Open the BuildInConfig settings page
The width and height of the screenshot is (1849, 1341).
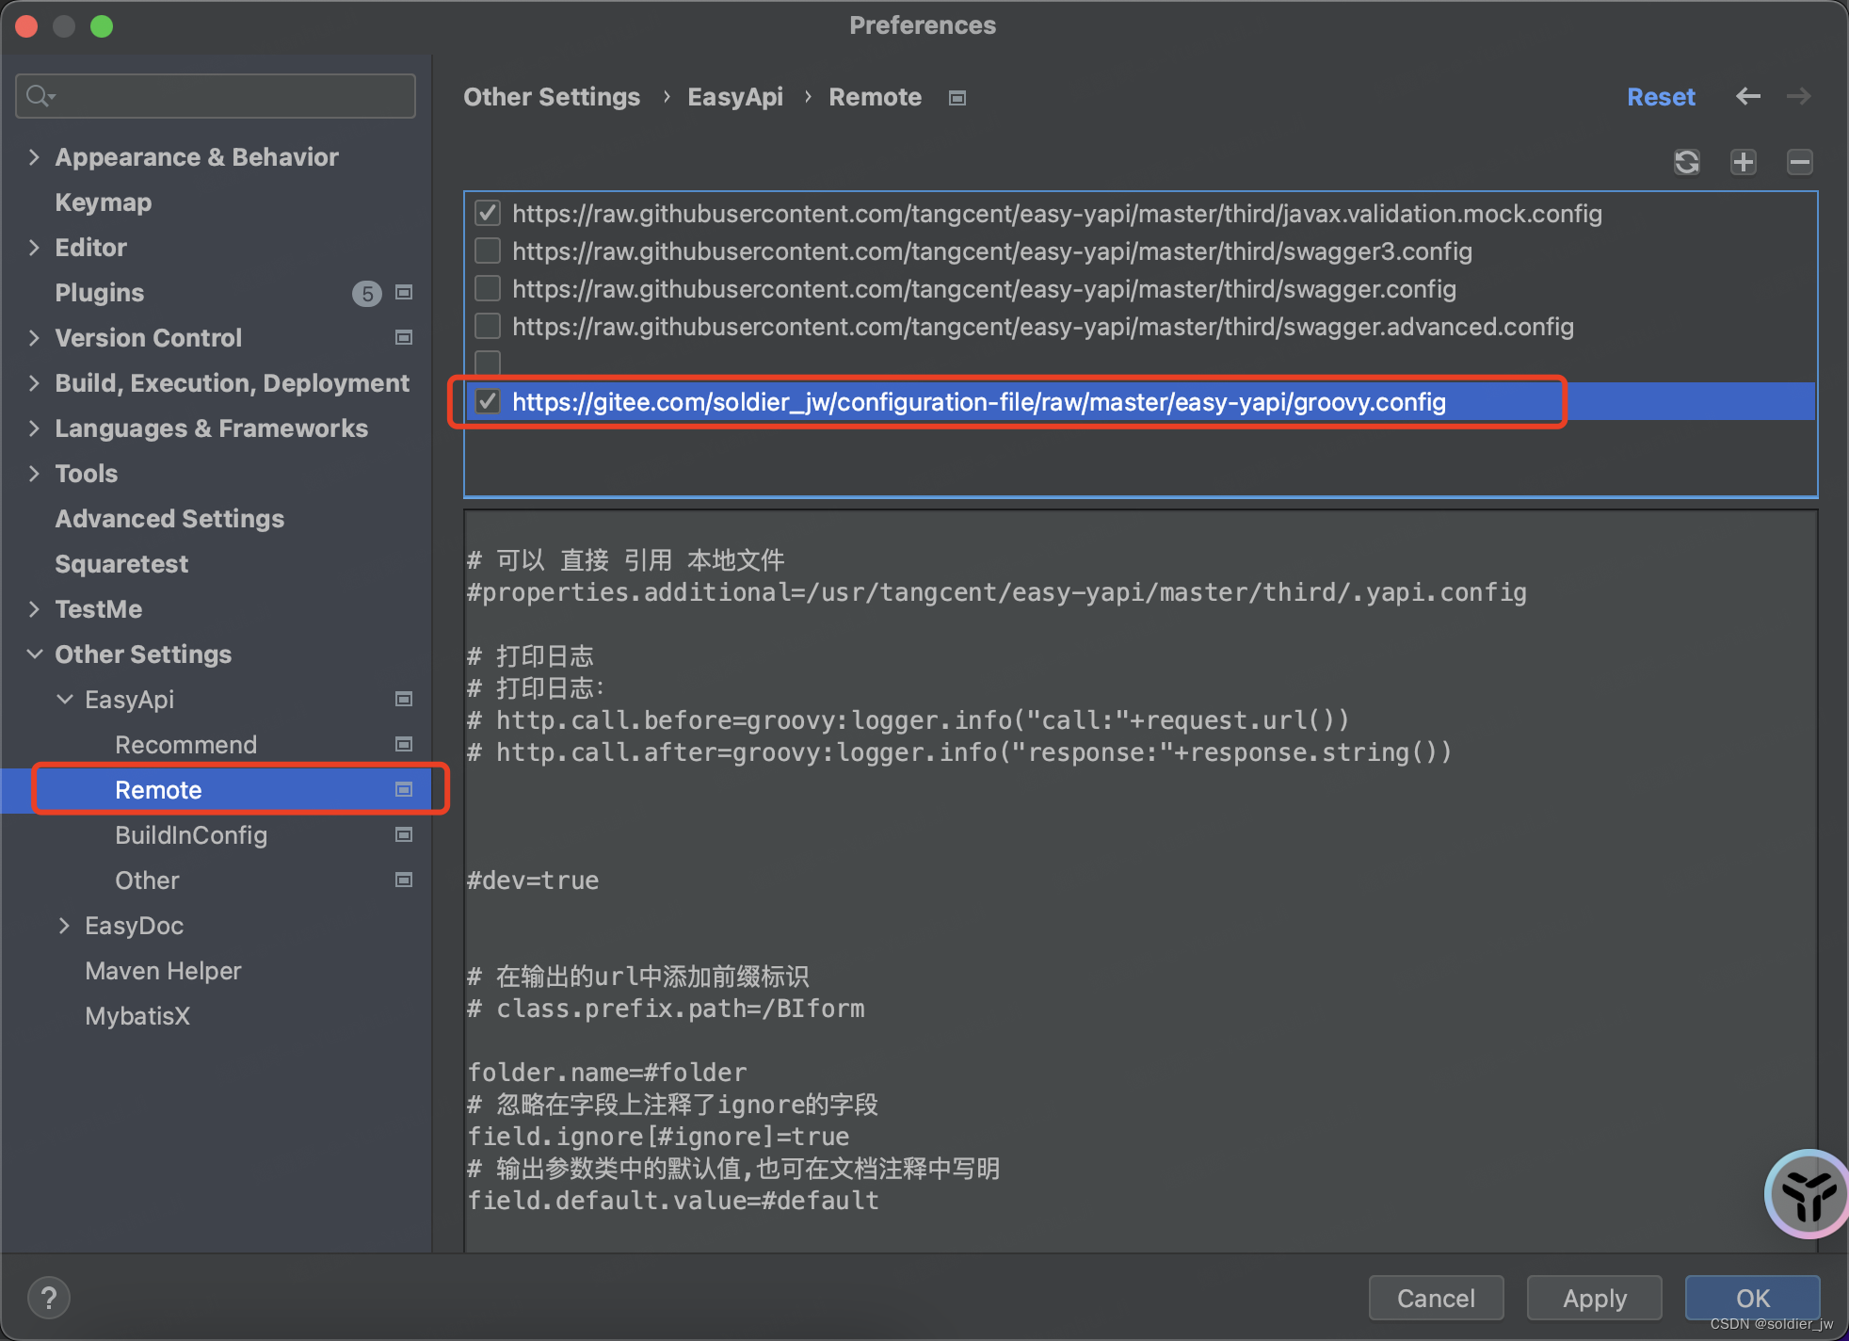191,835
